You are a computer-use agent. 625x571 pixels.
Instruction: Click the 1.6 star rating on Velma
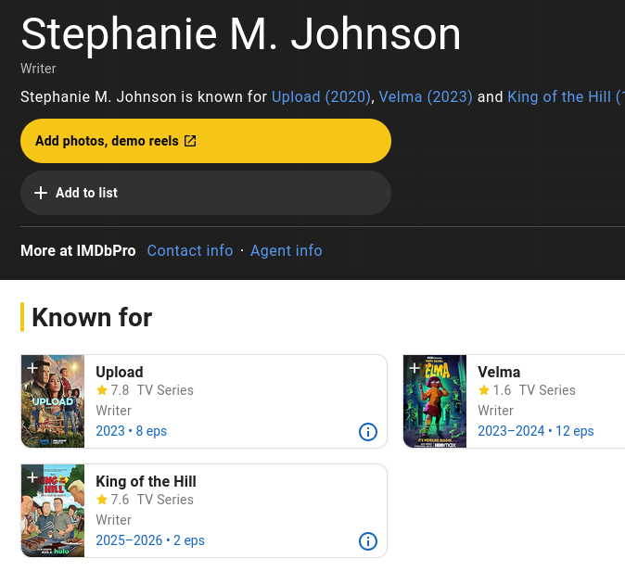click(x=494, y=390)
